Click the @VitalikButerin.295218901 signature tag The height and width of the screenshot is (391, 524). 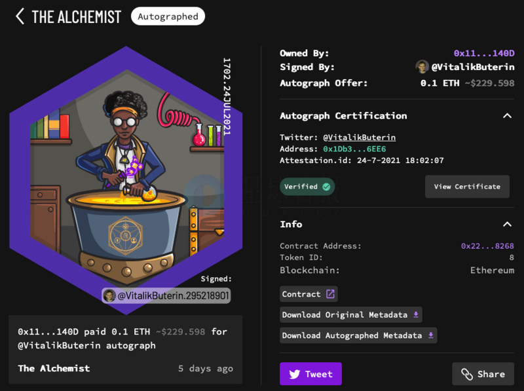[166, 296]
